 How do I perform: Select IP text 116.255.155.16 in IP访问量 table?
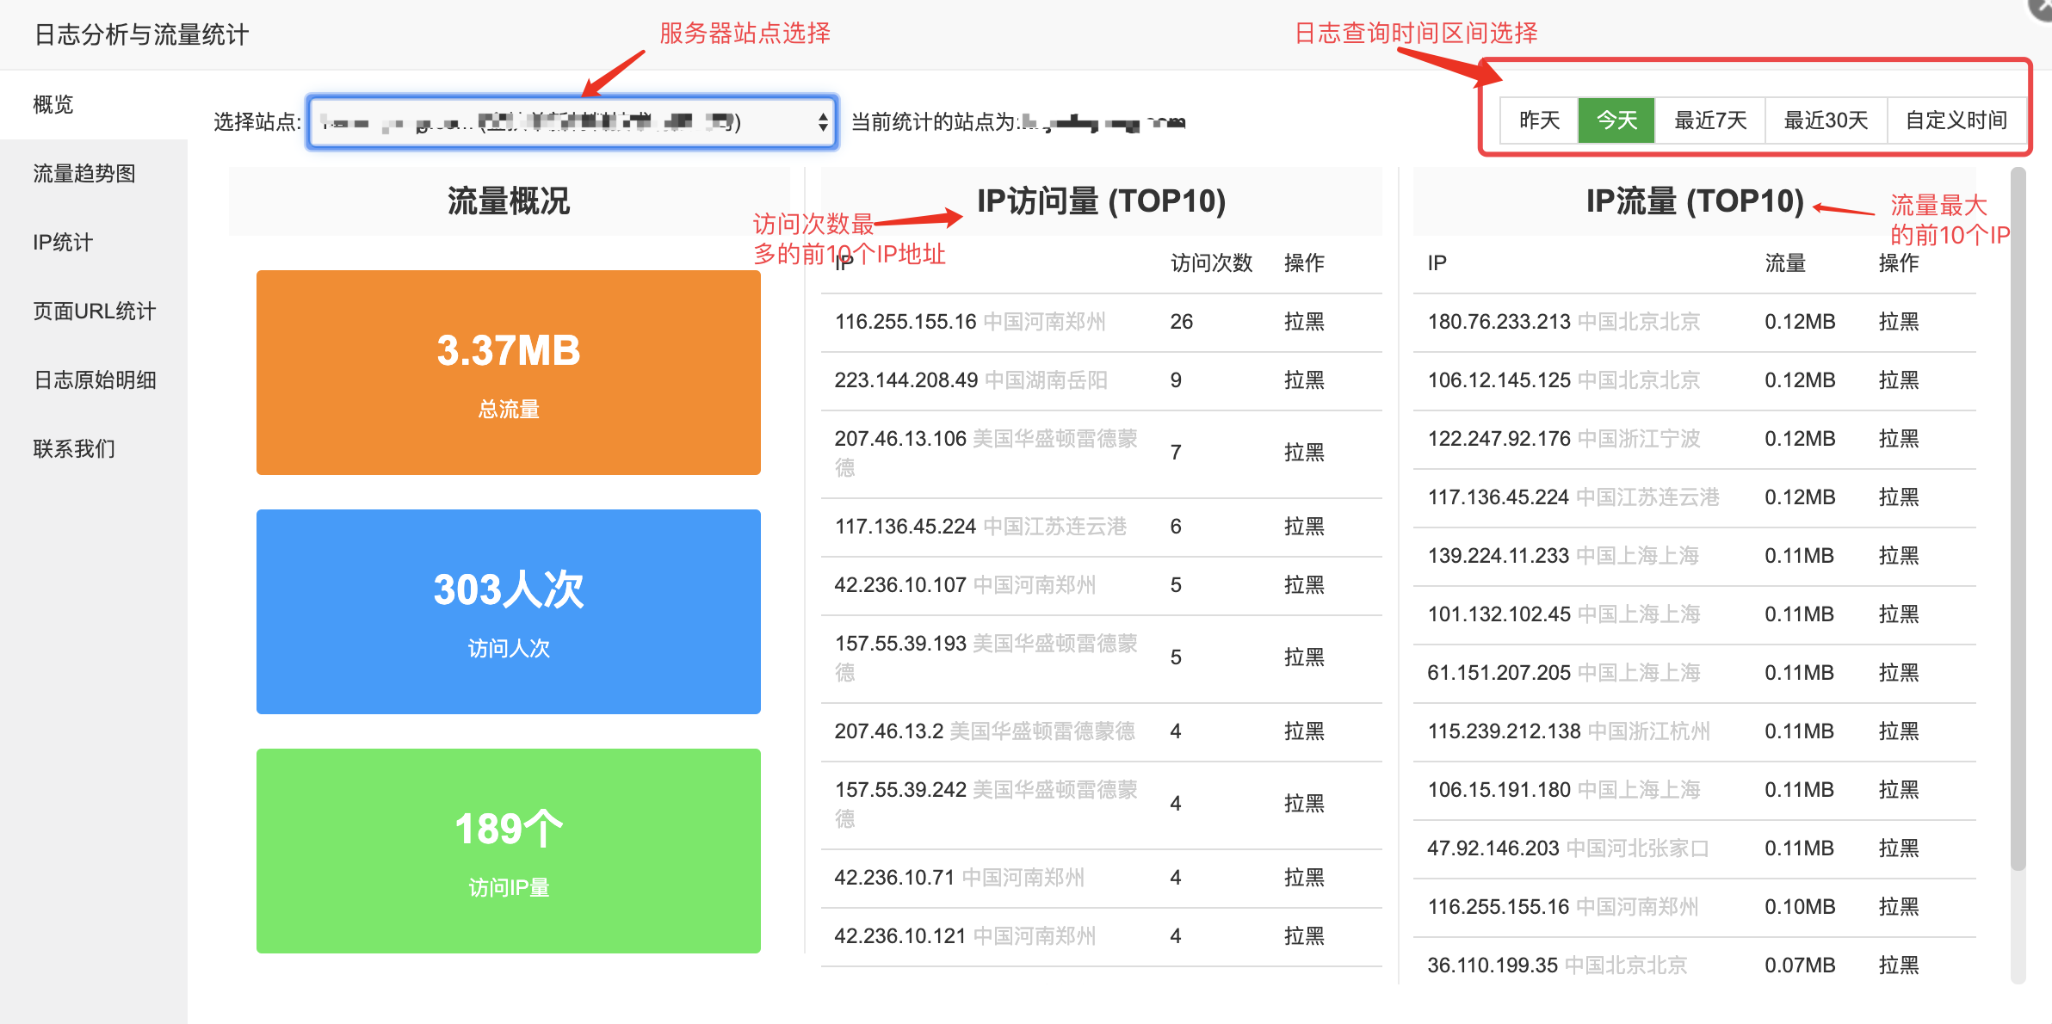[x=905, y=322]
